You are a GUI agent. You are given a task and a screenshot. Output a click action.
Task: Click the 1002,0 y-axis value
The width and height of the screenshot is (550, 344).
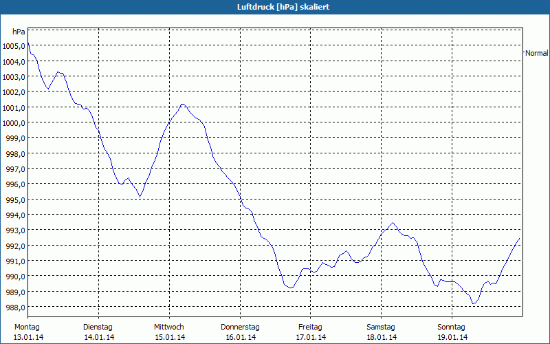click(x=13, y=92)
